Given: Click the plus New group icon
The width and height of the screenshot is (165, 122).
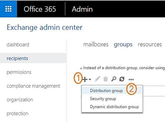Looking at the screenshot, I should [x=85, y=79].
